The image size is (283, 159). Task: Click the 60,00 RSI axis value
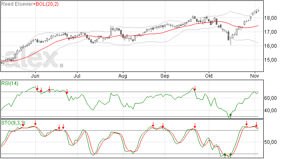point(270,98)
